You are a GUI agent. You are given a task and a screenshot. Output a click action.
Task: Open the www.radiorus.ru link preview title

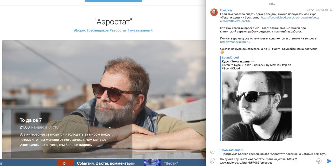tap(233, 150)
